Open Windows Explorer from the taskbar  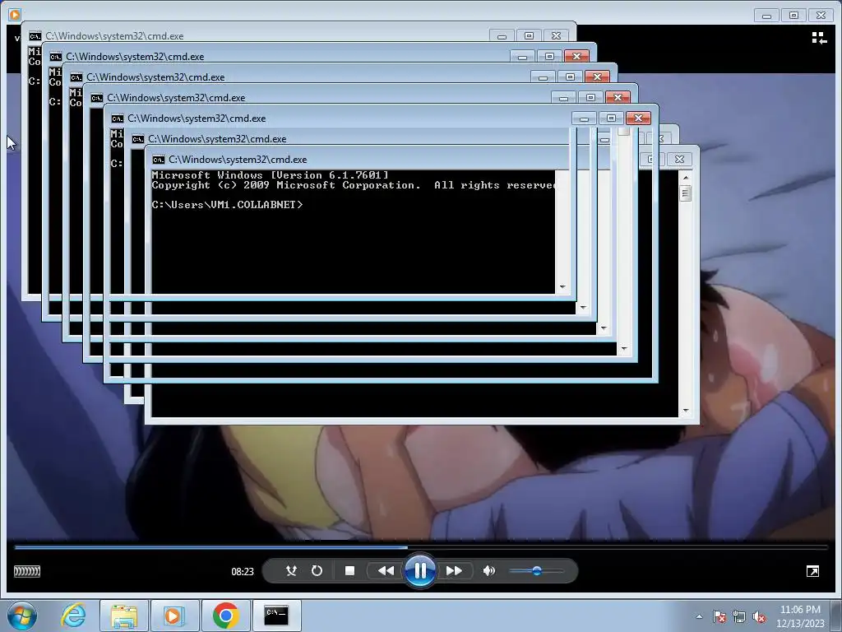pos(124,616)
